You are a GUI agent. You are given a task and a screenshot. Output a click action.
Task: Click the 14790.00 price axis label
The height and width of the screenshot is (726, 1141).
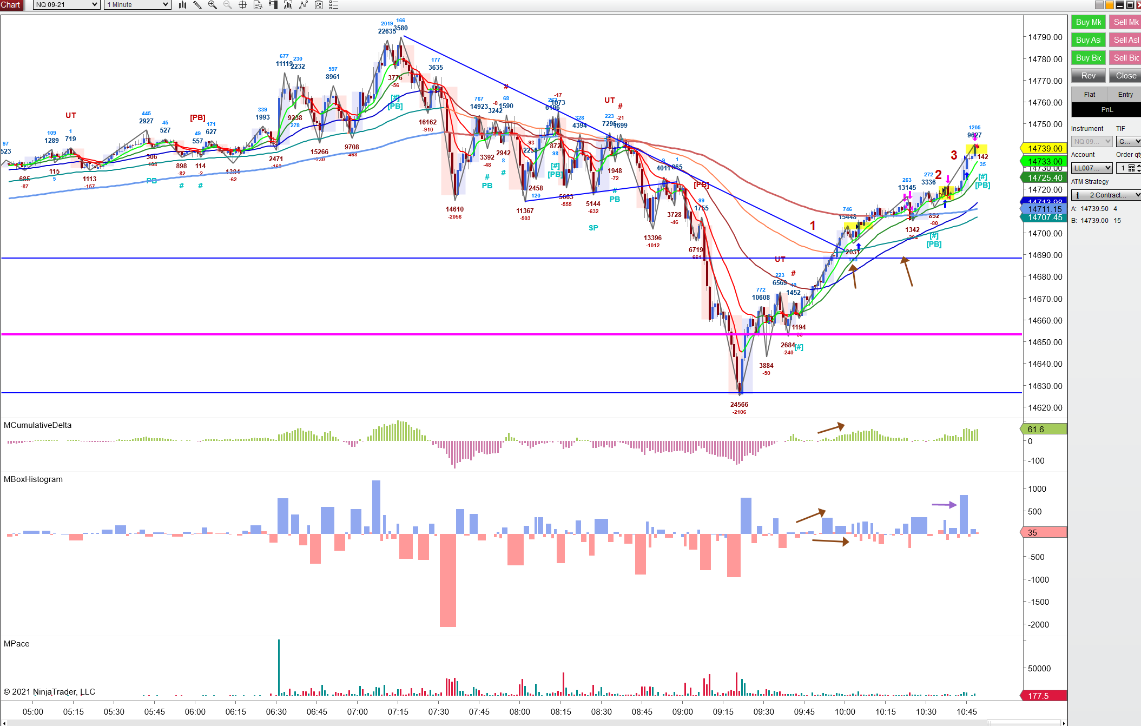click(1045, 37)
